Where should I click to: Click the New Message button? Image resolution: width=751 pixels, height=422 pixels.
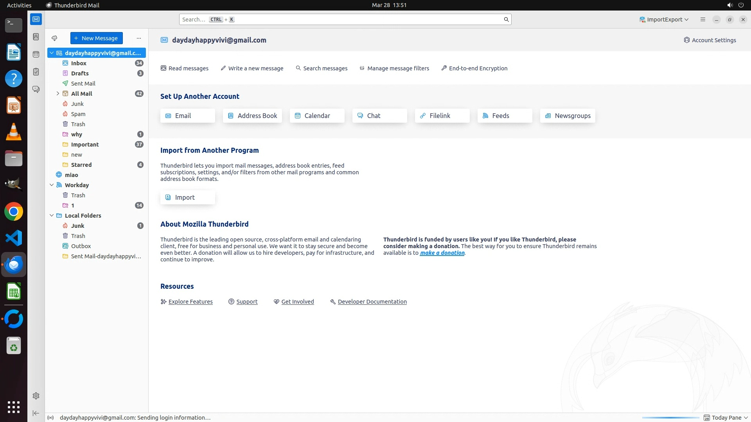tap(96, 38)
